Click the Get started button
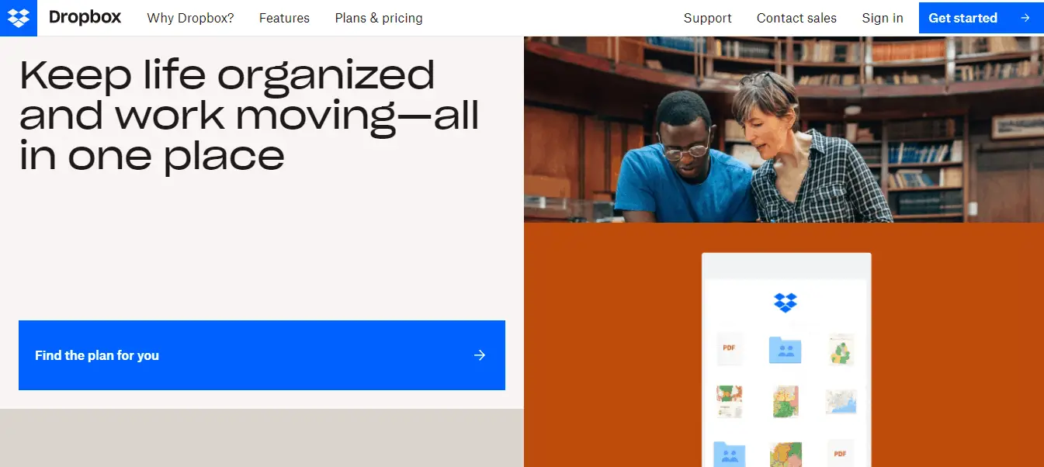Viewport: 1044px width, 467px height. pyautogui.click(x=981, y=18)
